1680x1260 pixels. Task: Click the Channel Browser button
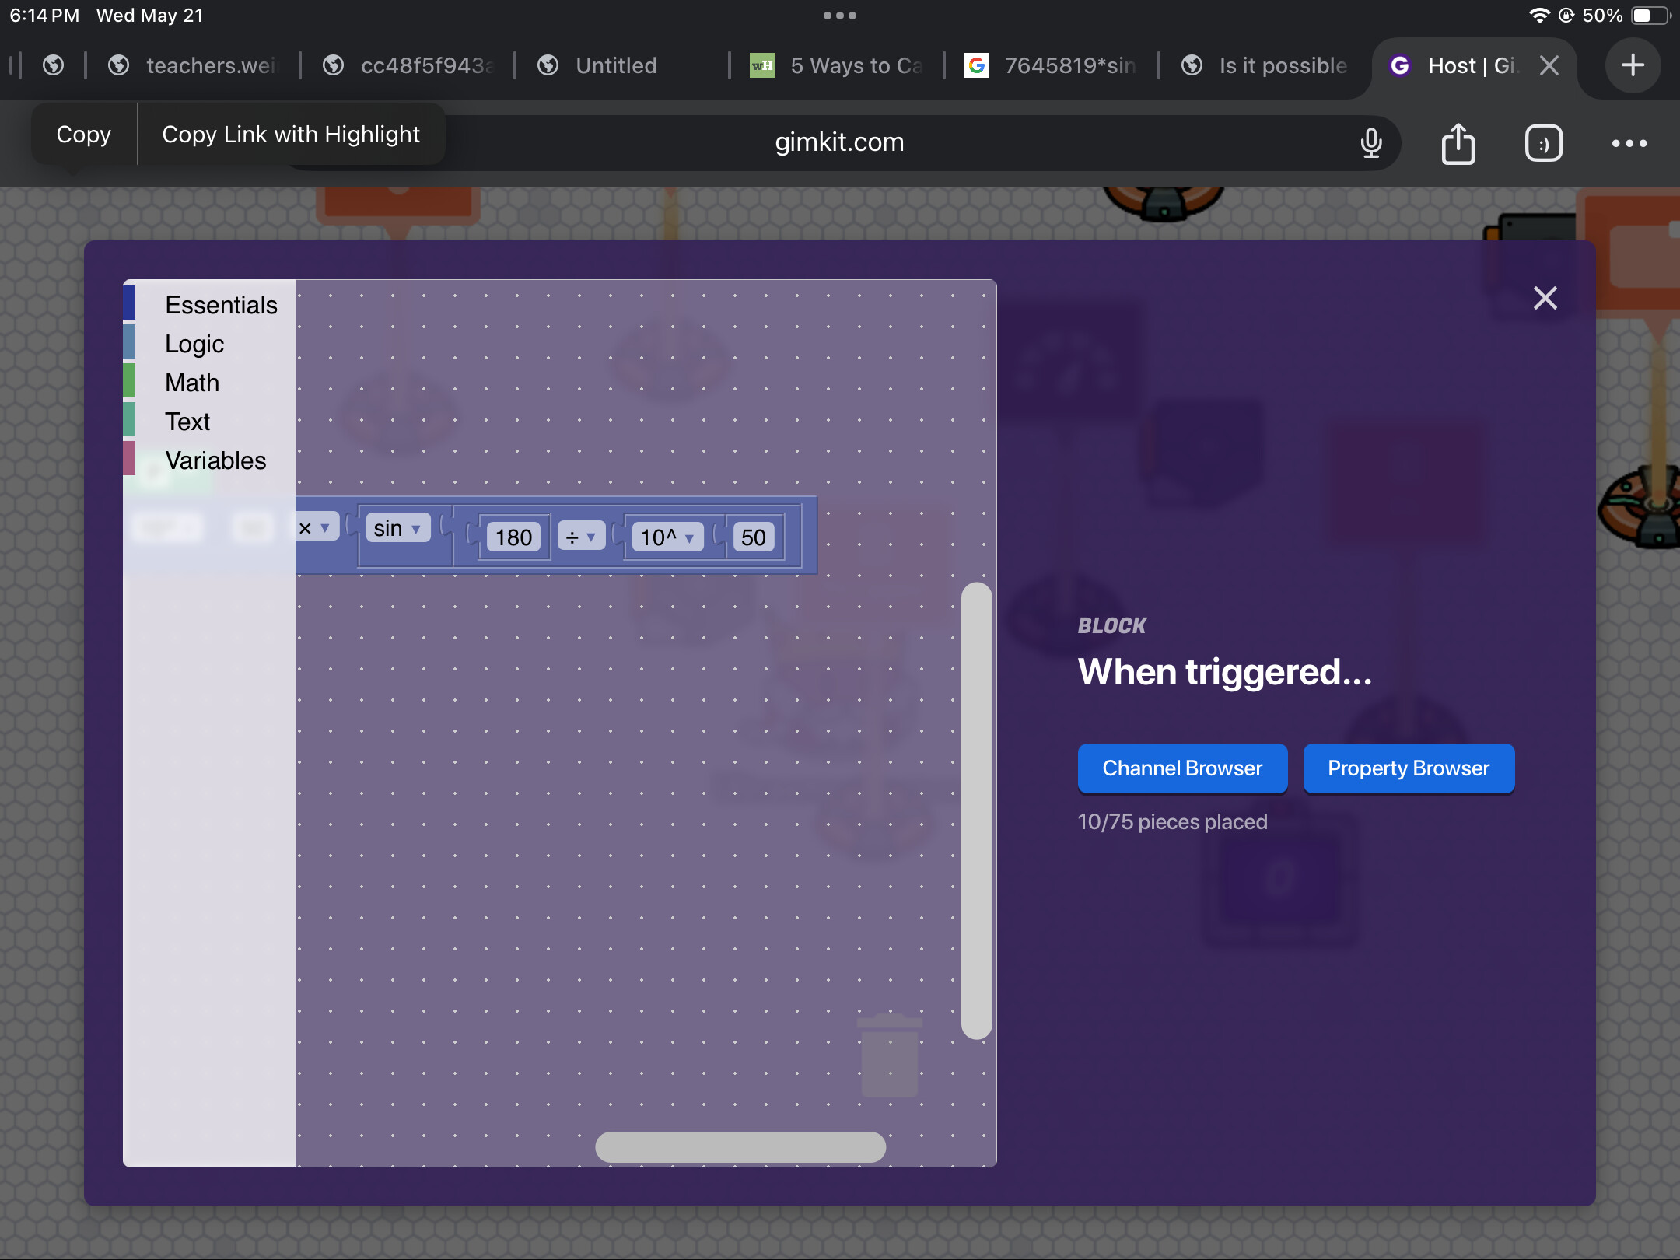pyautogui.click(x=1182, y=768)
